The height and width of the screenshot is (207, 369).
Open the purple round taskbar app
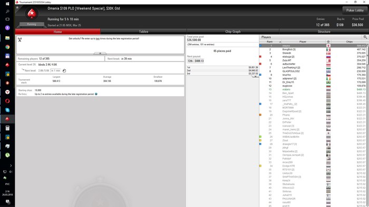click(x=7, y=28)
